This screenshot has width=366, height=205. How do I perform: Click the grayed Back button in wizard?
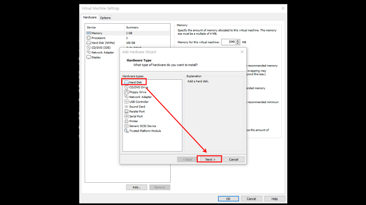[188, 159]
